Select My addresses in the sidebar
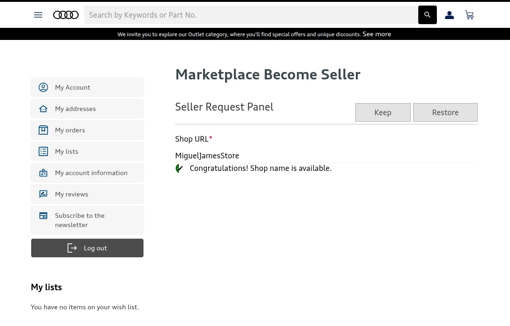This screenshot has height=326, width=510. 75,109
